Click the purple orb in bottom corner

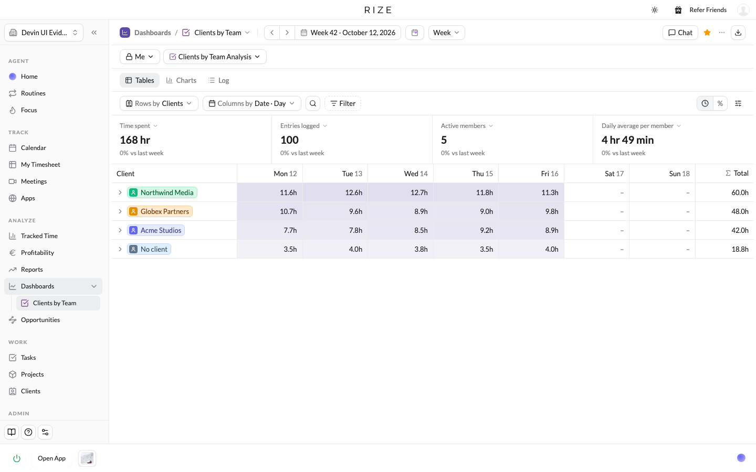click(741, 458)
